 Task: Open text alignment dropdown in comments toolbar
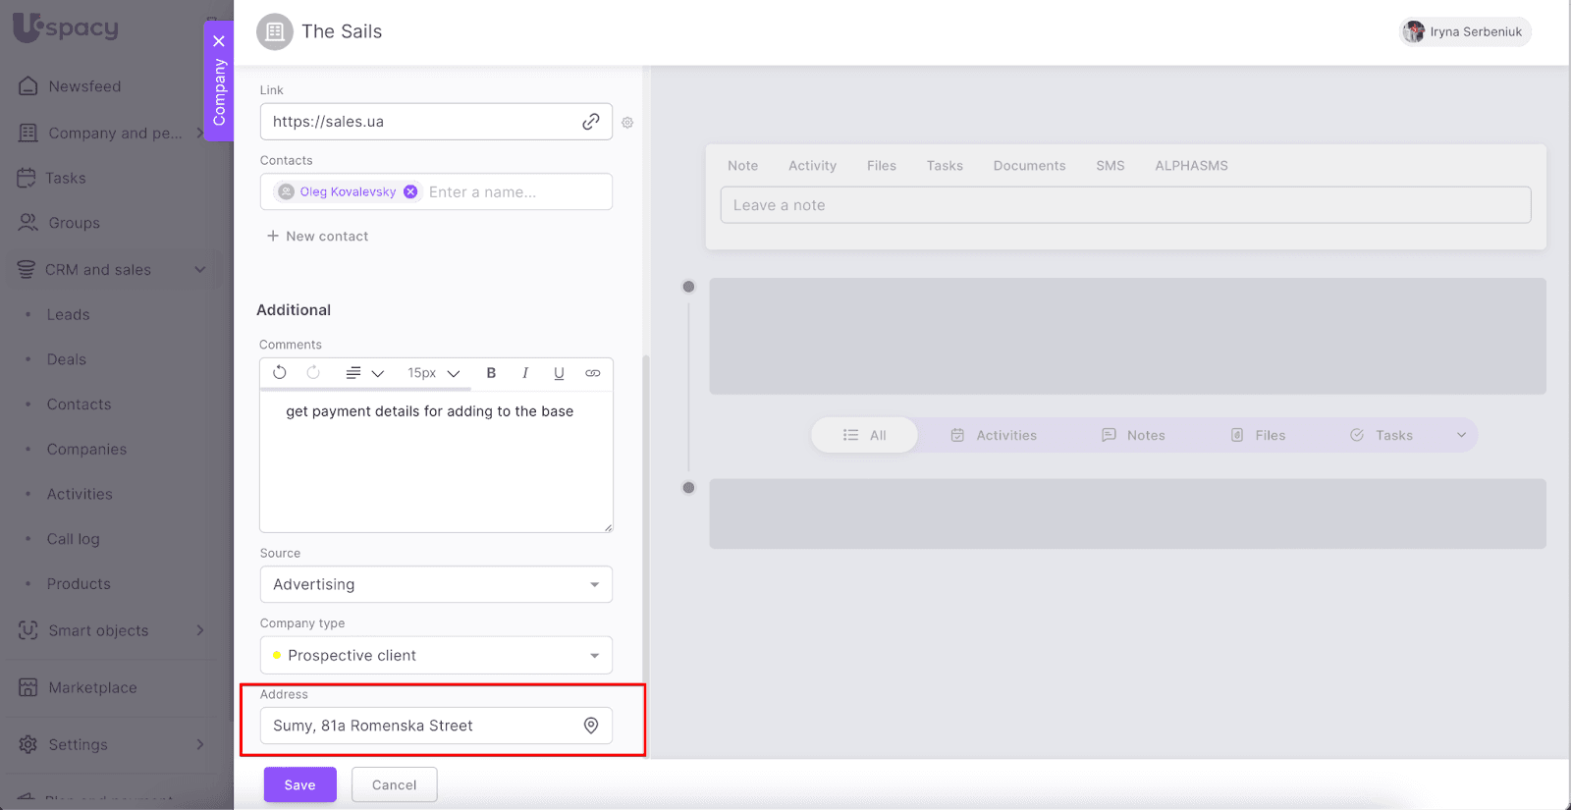click(x=363, y=373)
